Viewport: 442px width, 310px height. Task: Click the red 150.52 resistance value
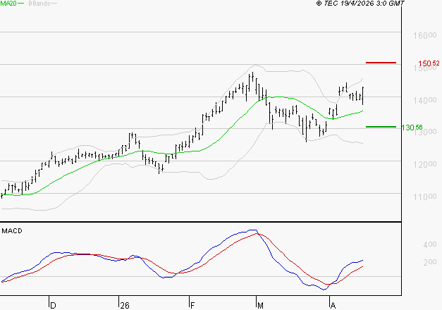coord(429,63)
